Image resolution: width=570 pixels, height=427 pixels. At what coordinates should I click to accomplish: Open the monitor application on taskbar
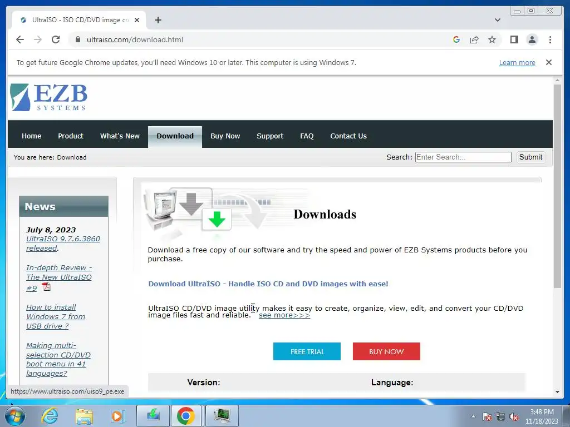coord(222,416)
